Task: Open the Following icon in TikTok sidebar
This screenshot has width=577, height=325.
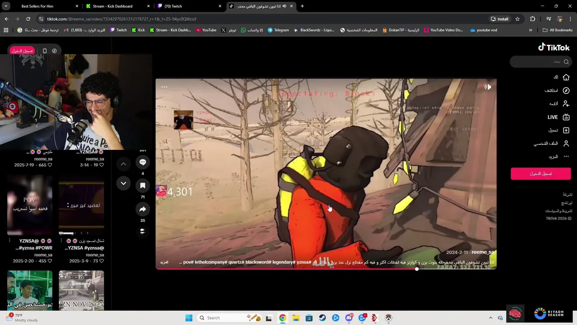Action: tap(566, 104)
